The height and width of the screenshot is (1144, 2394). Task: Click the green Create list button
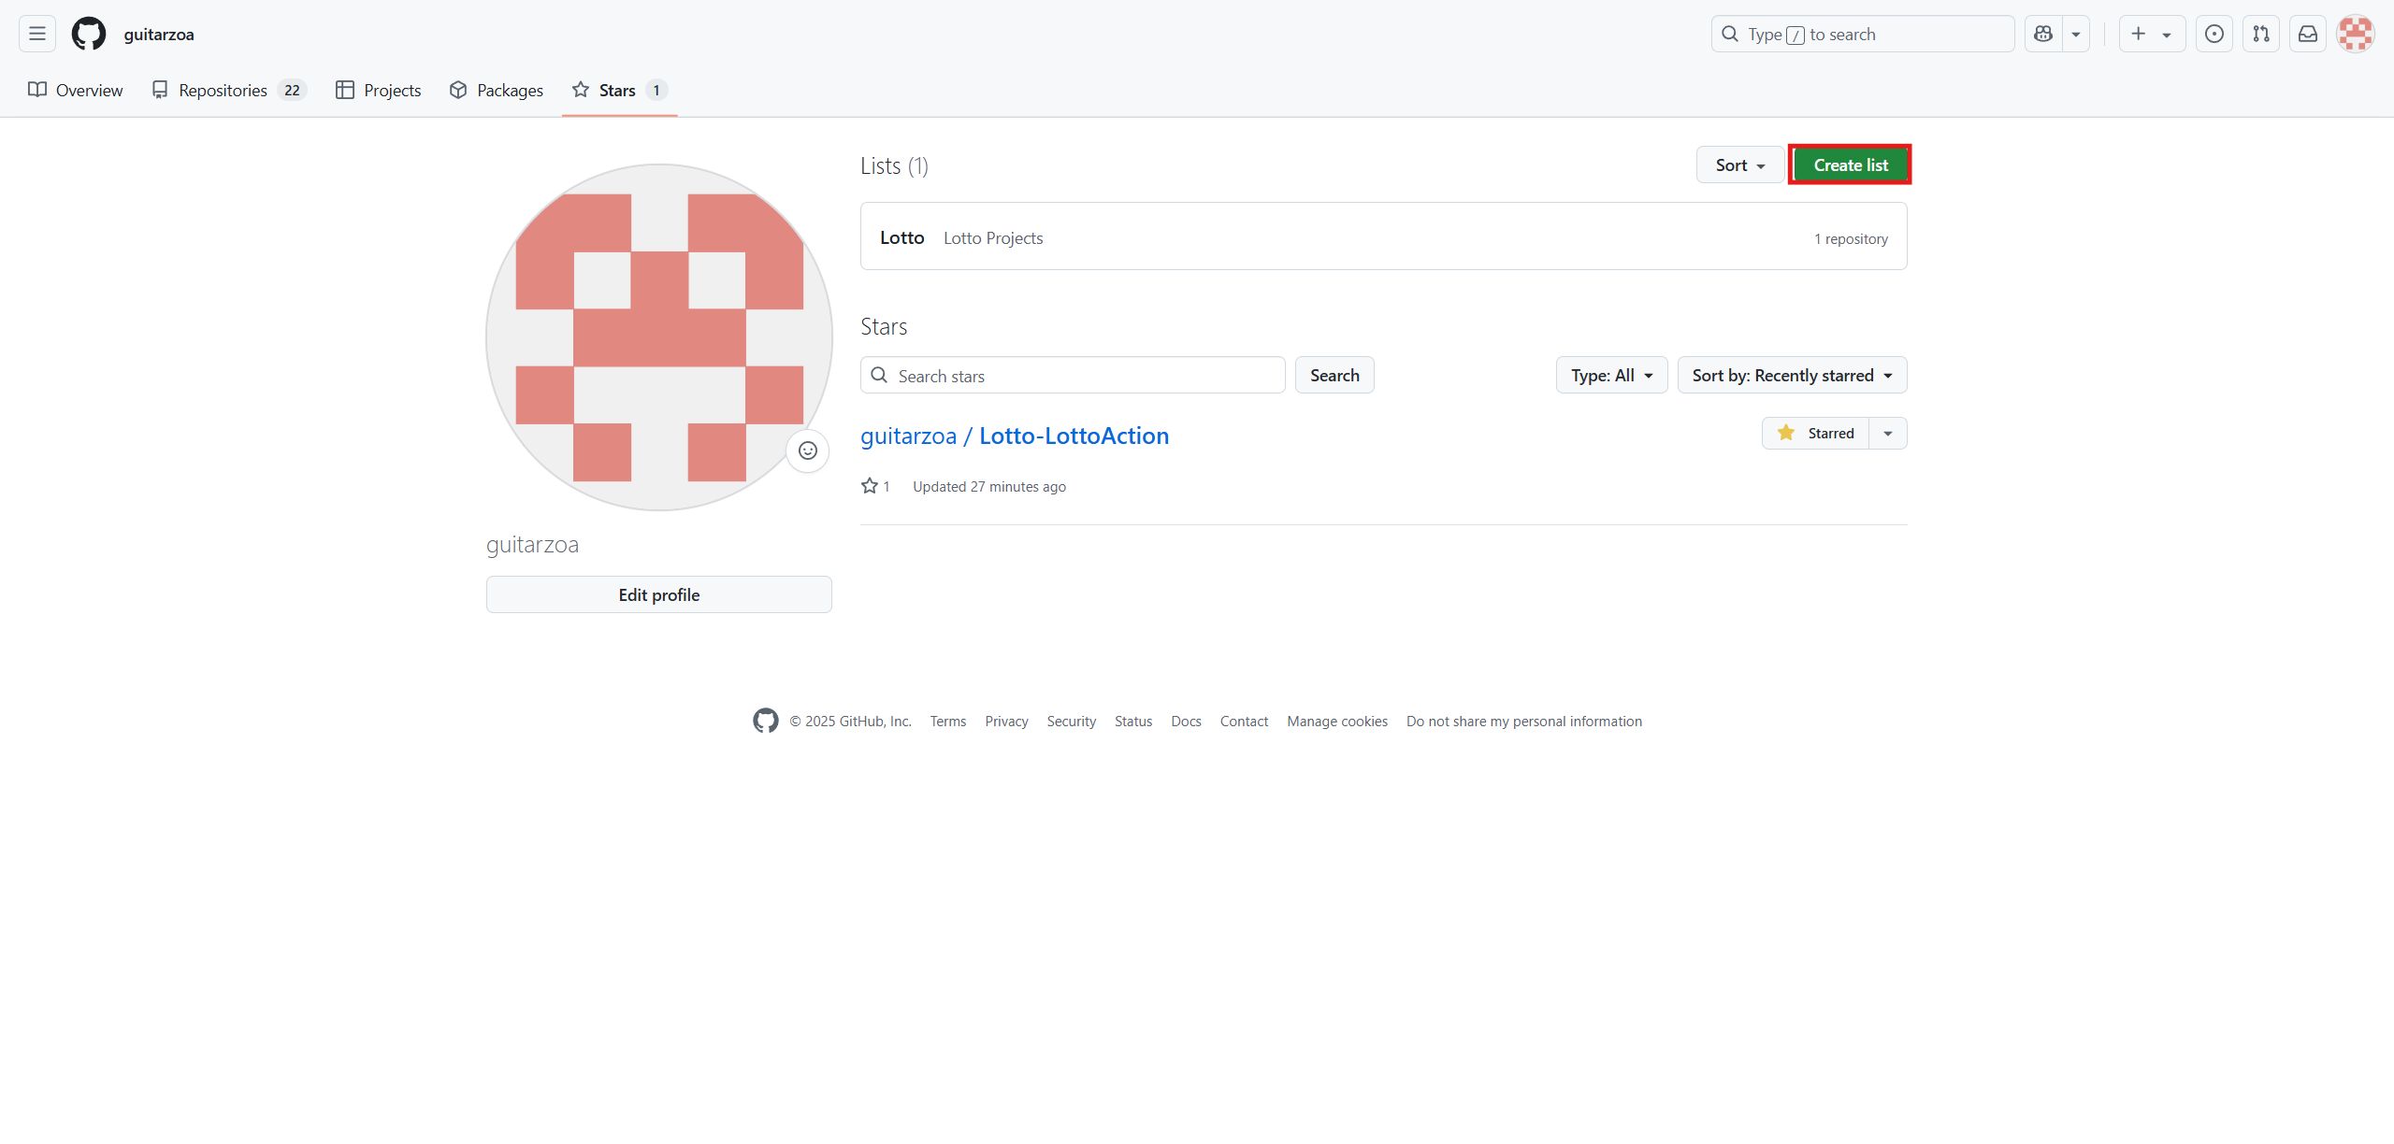[1850, 164]
